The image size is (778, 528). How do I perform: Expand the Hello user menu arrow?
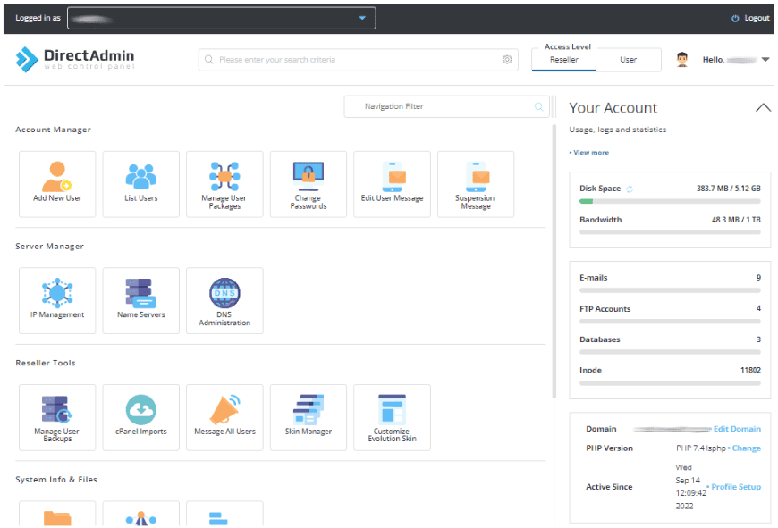point(765,60)
